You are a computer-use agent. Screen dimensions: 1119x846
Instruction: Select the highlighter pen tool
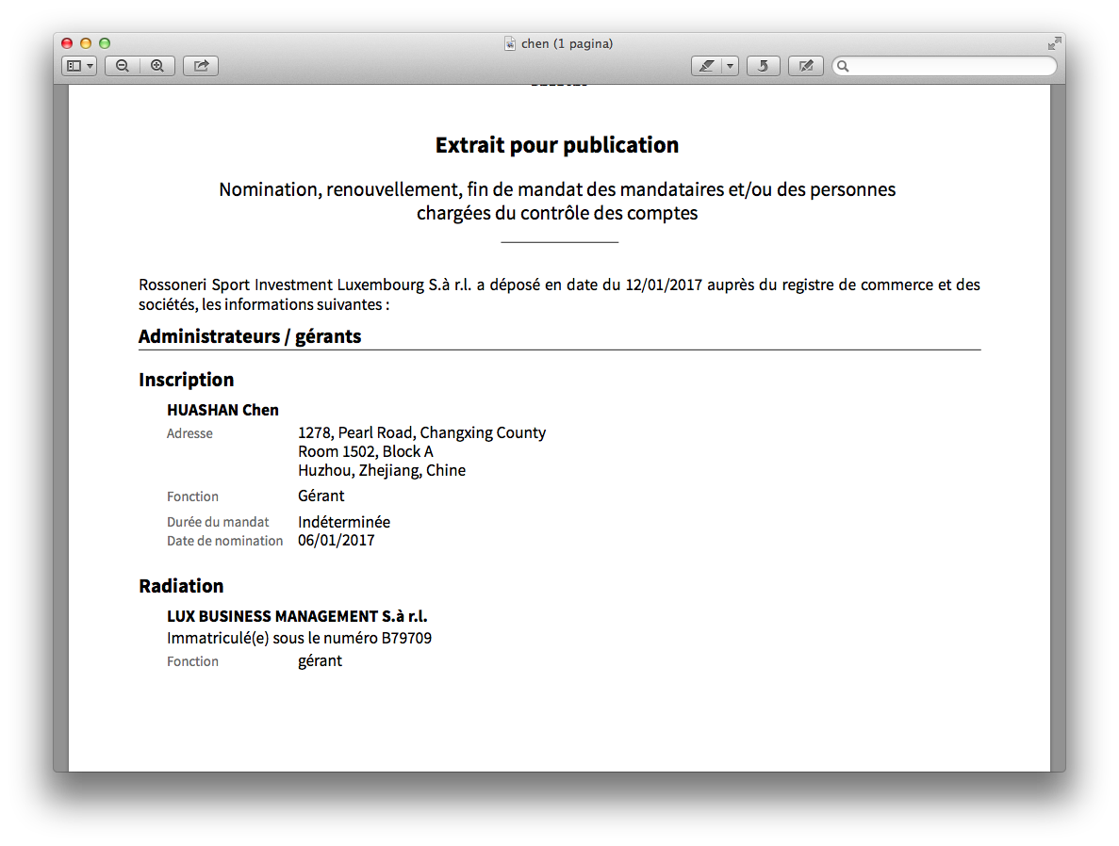click(x=706, y=66)
